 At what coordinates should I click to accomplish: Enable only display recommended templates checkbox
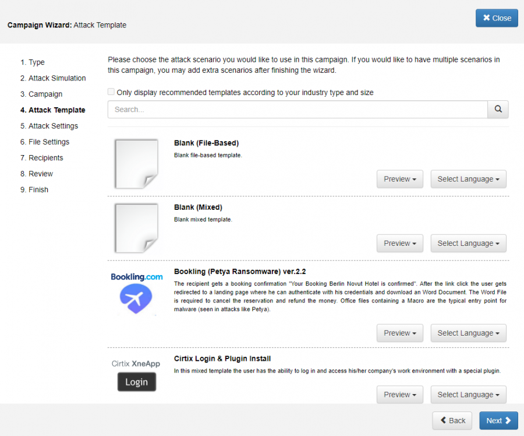click(111, 92)
